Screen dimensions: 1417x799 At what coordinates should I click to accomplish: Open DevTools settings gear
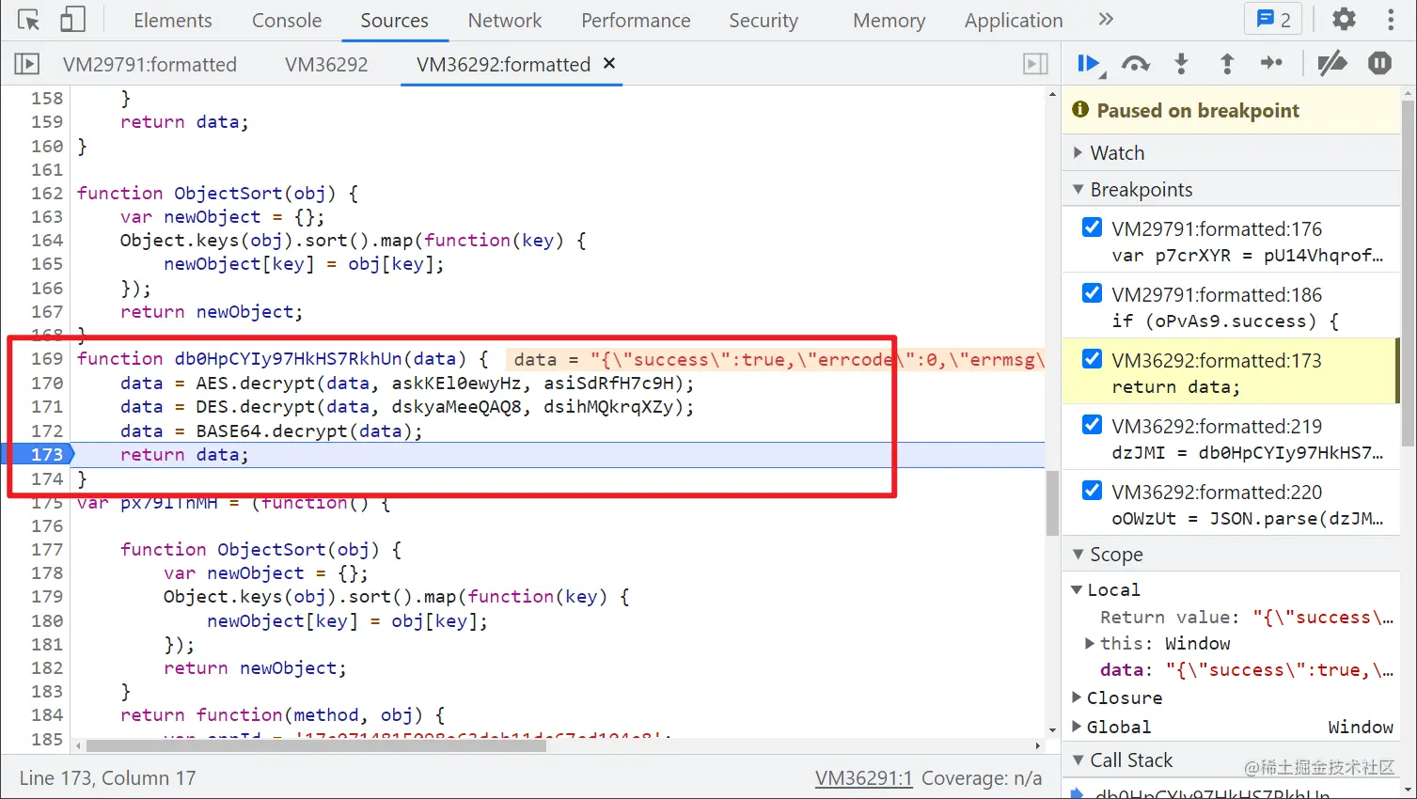coord(1345,20)
